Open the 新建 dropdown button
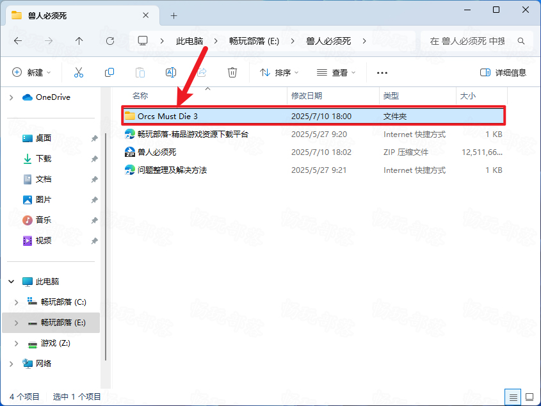 pos(31,72)
